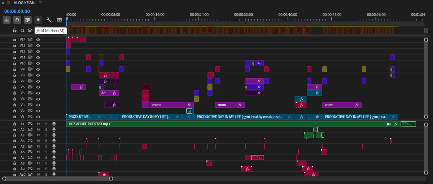Click the lock icon on track V13
The height and width of the screenshot is (184, 433).
[15, 45]
